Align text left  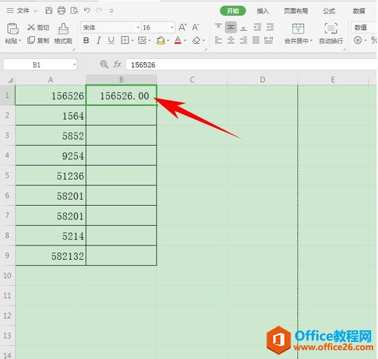pos(218,40)
